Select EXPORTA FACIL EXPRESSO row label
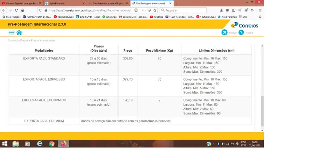 pos(44,79)
